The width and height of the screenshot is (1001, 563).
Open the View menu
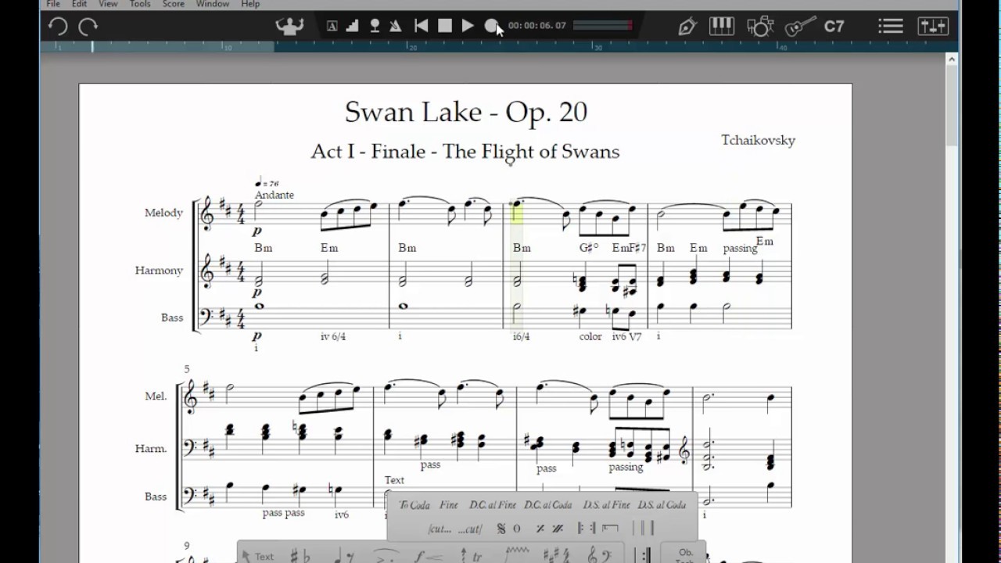pos(108,4)
